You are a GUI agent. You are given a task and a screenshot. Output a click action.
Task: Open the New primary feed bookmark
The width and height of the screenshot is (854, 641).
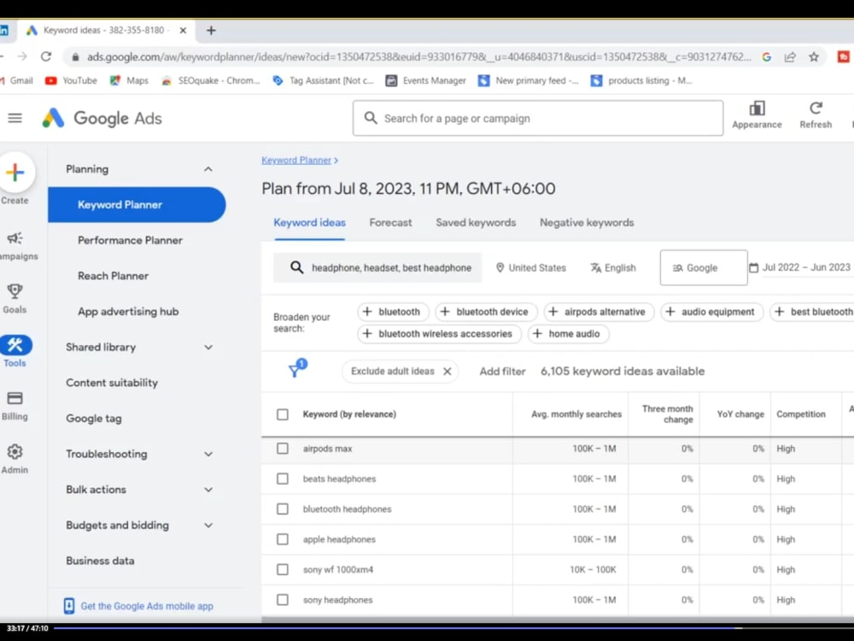[x=529, y=80]
